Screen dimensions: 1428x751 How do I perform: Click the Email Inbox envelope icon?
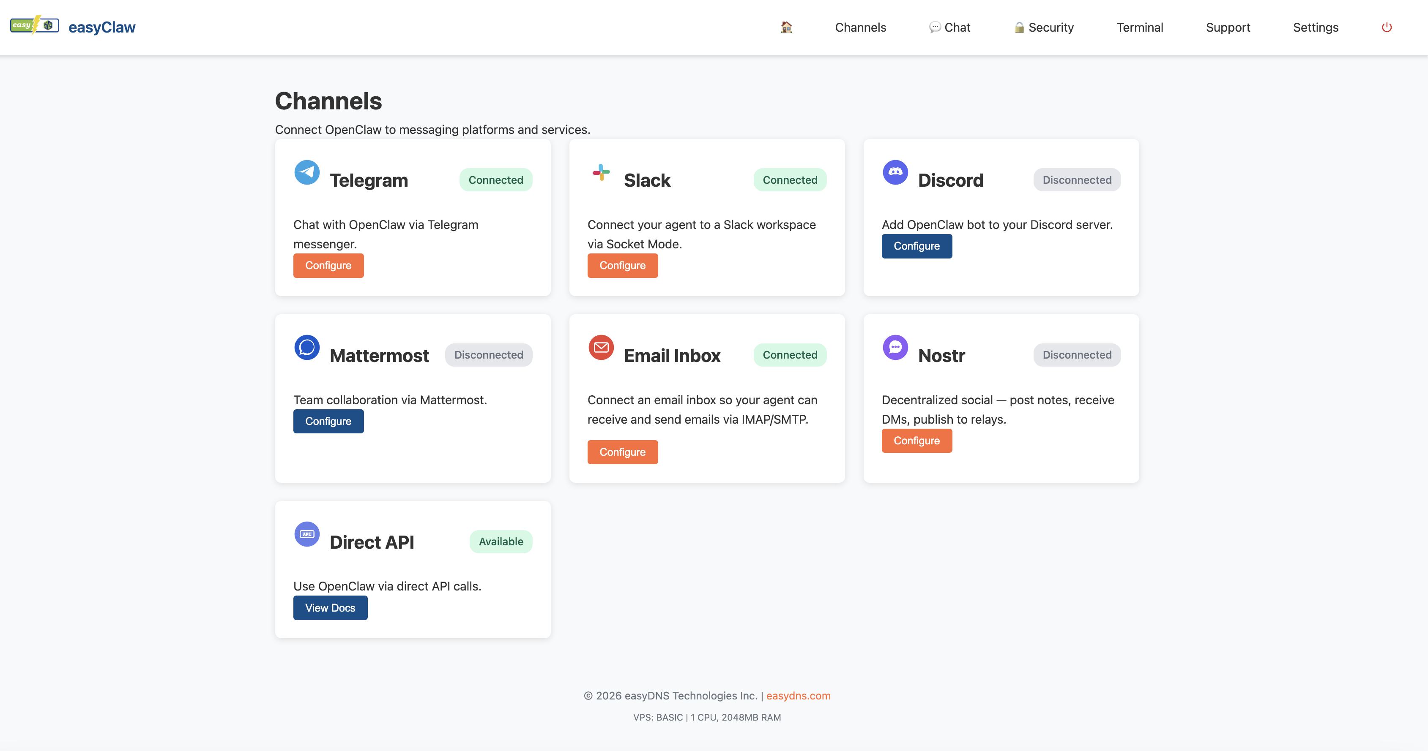[601, 347]
